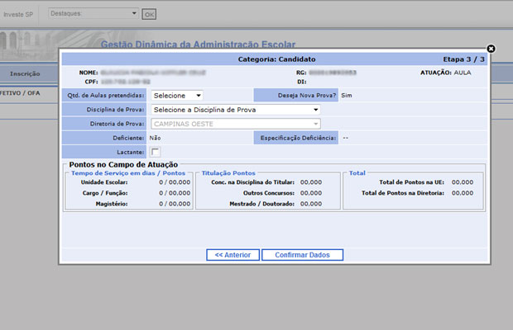The width and height of the screenshot is (513, 330).
Task: Open the Diretoria de Prova dropdown
Action: 237,124
